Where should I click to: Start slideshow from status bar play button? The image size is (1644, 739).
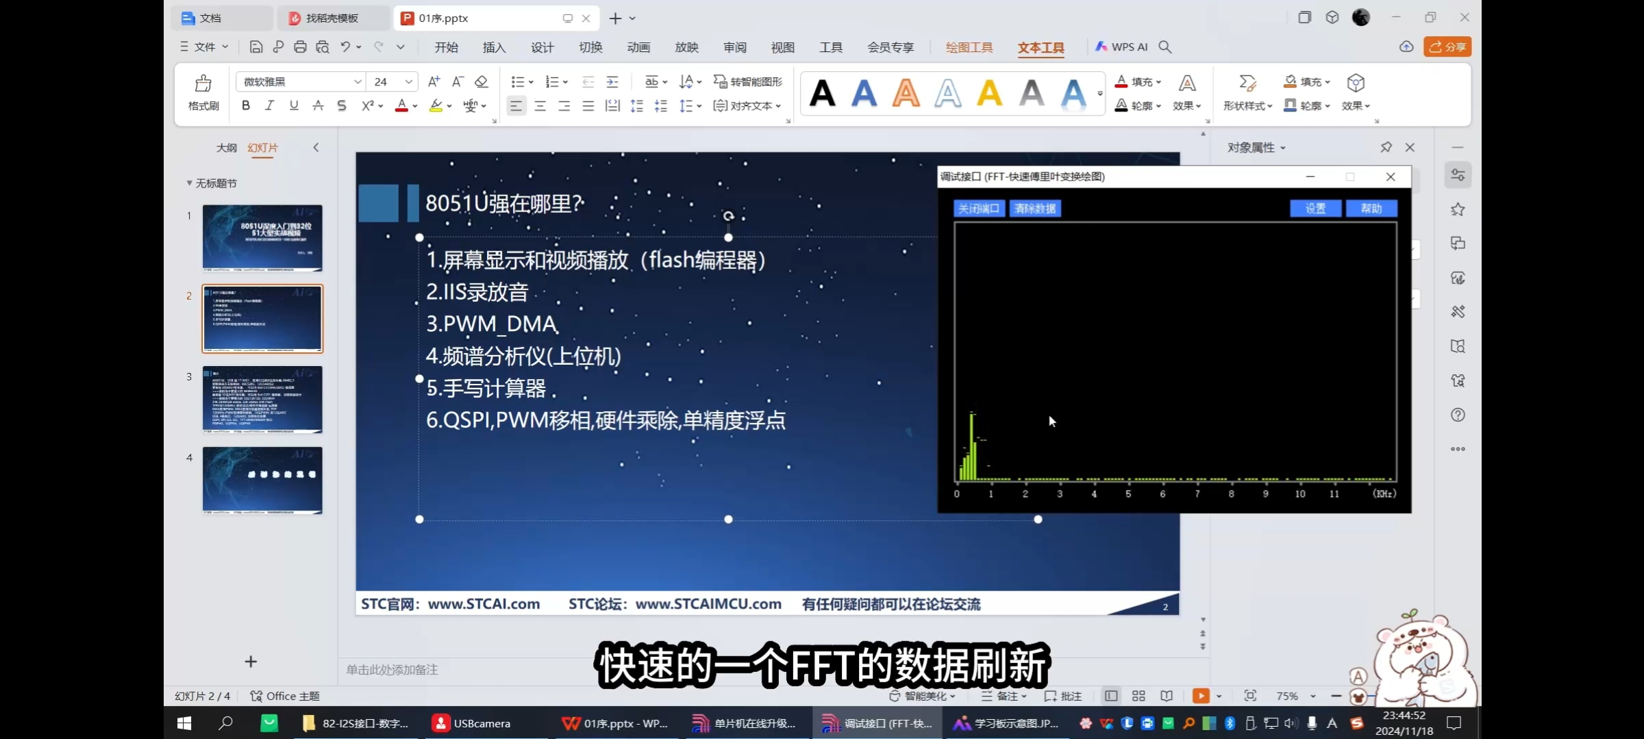(1200, 696)
